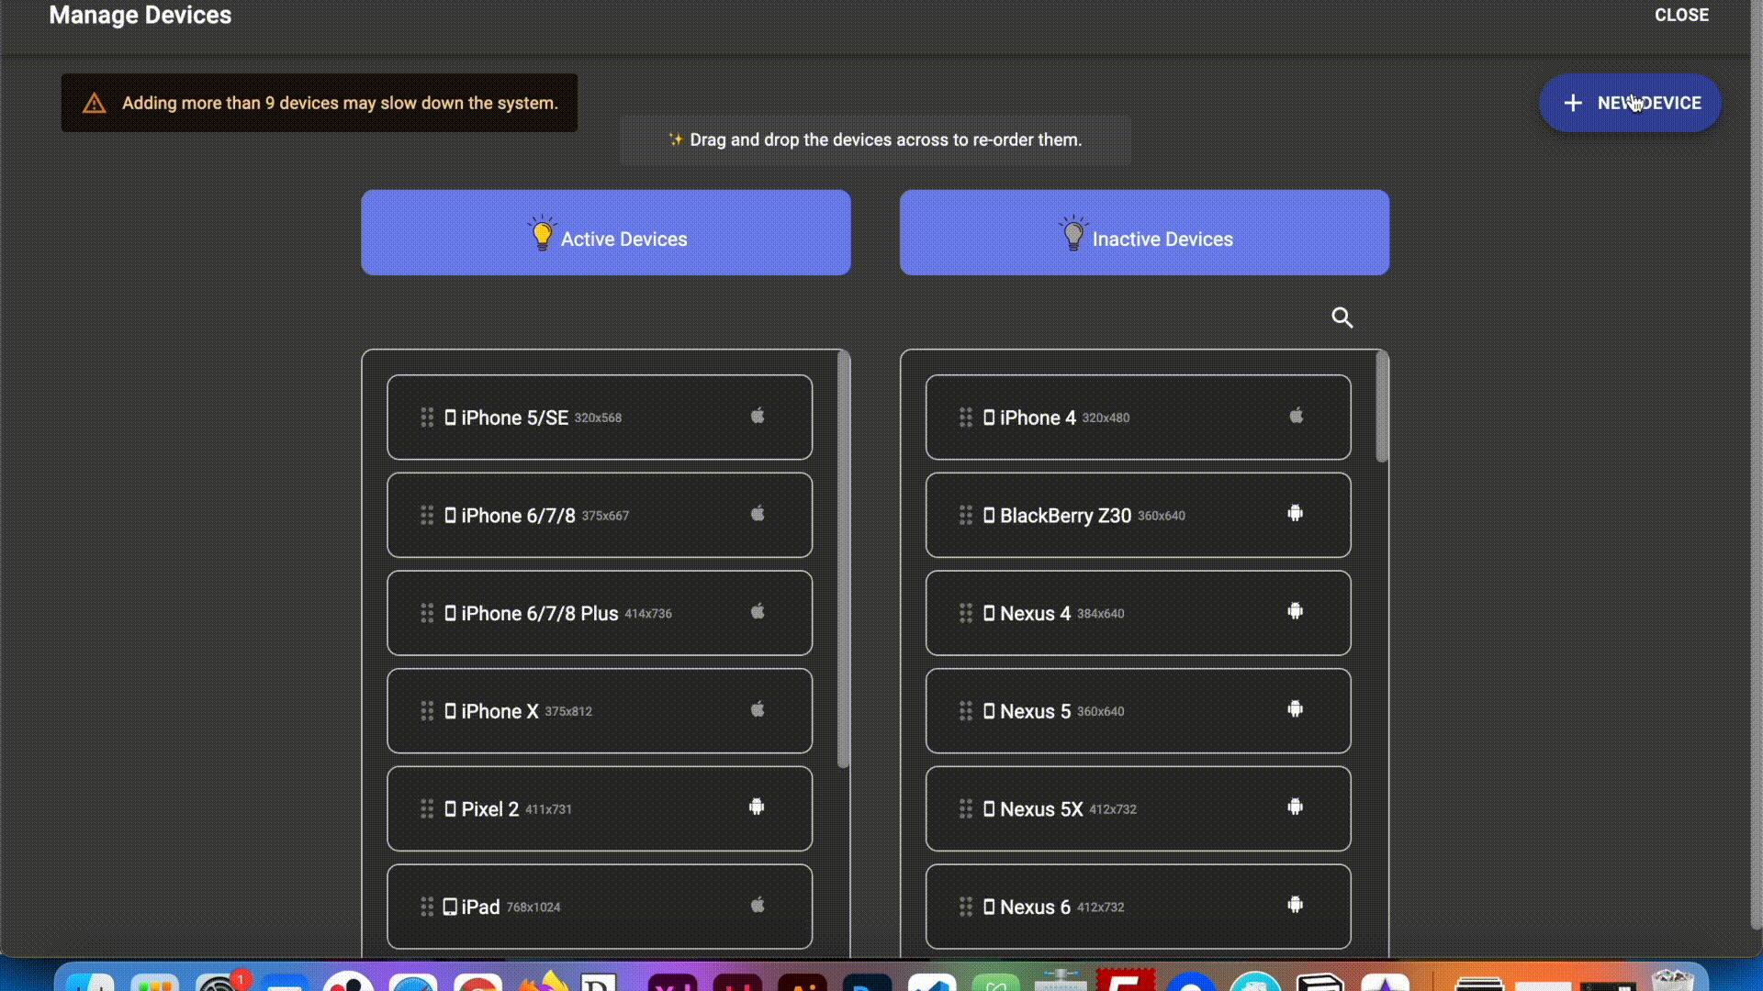This screenshot has width=1763, height=991.
Task: Click the Apple icon on iPhone 5/SE
Action: (x=758, y=417)
